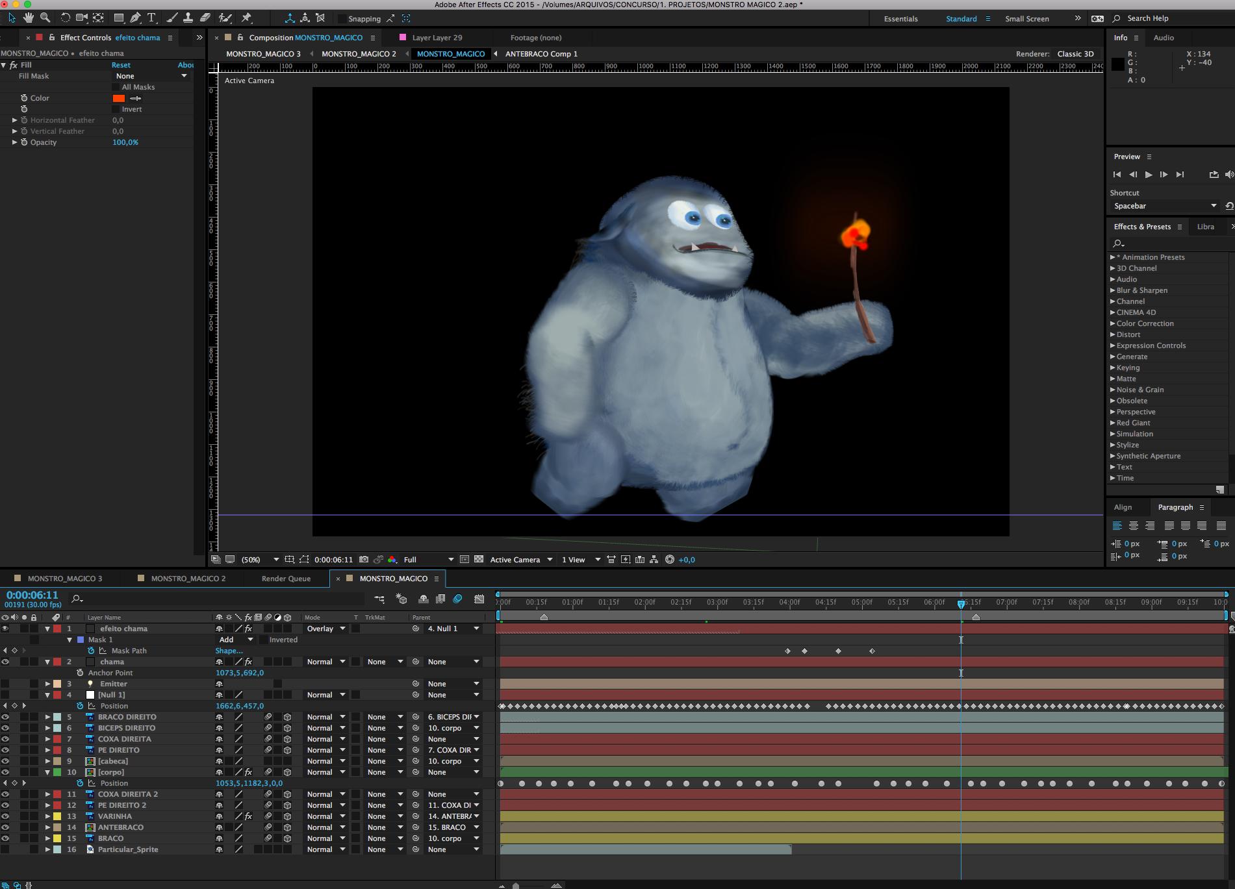Click the timeline current time indicator

tap(961, 603)
